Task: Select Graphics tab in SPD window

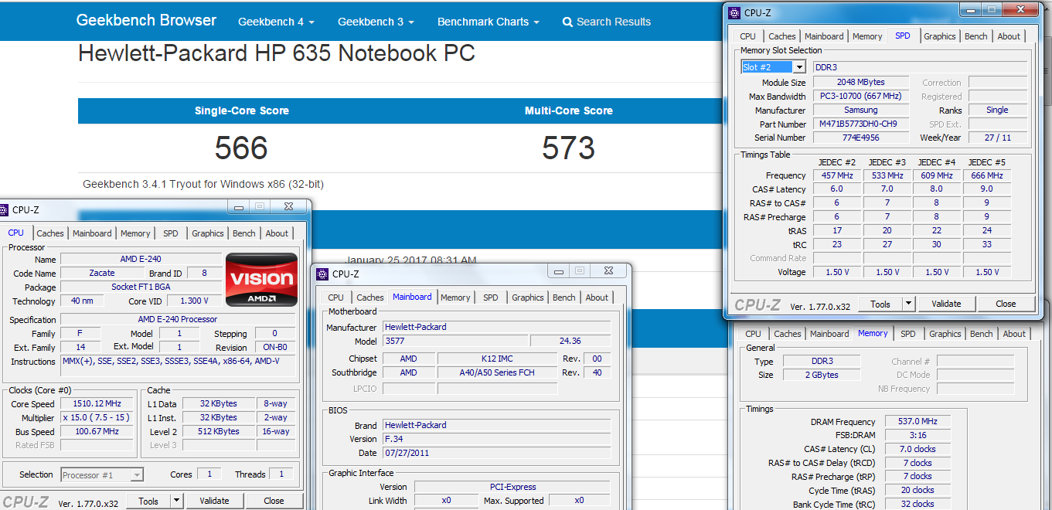Action: (940, 36)
